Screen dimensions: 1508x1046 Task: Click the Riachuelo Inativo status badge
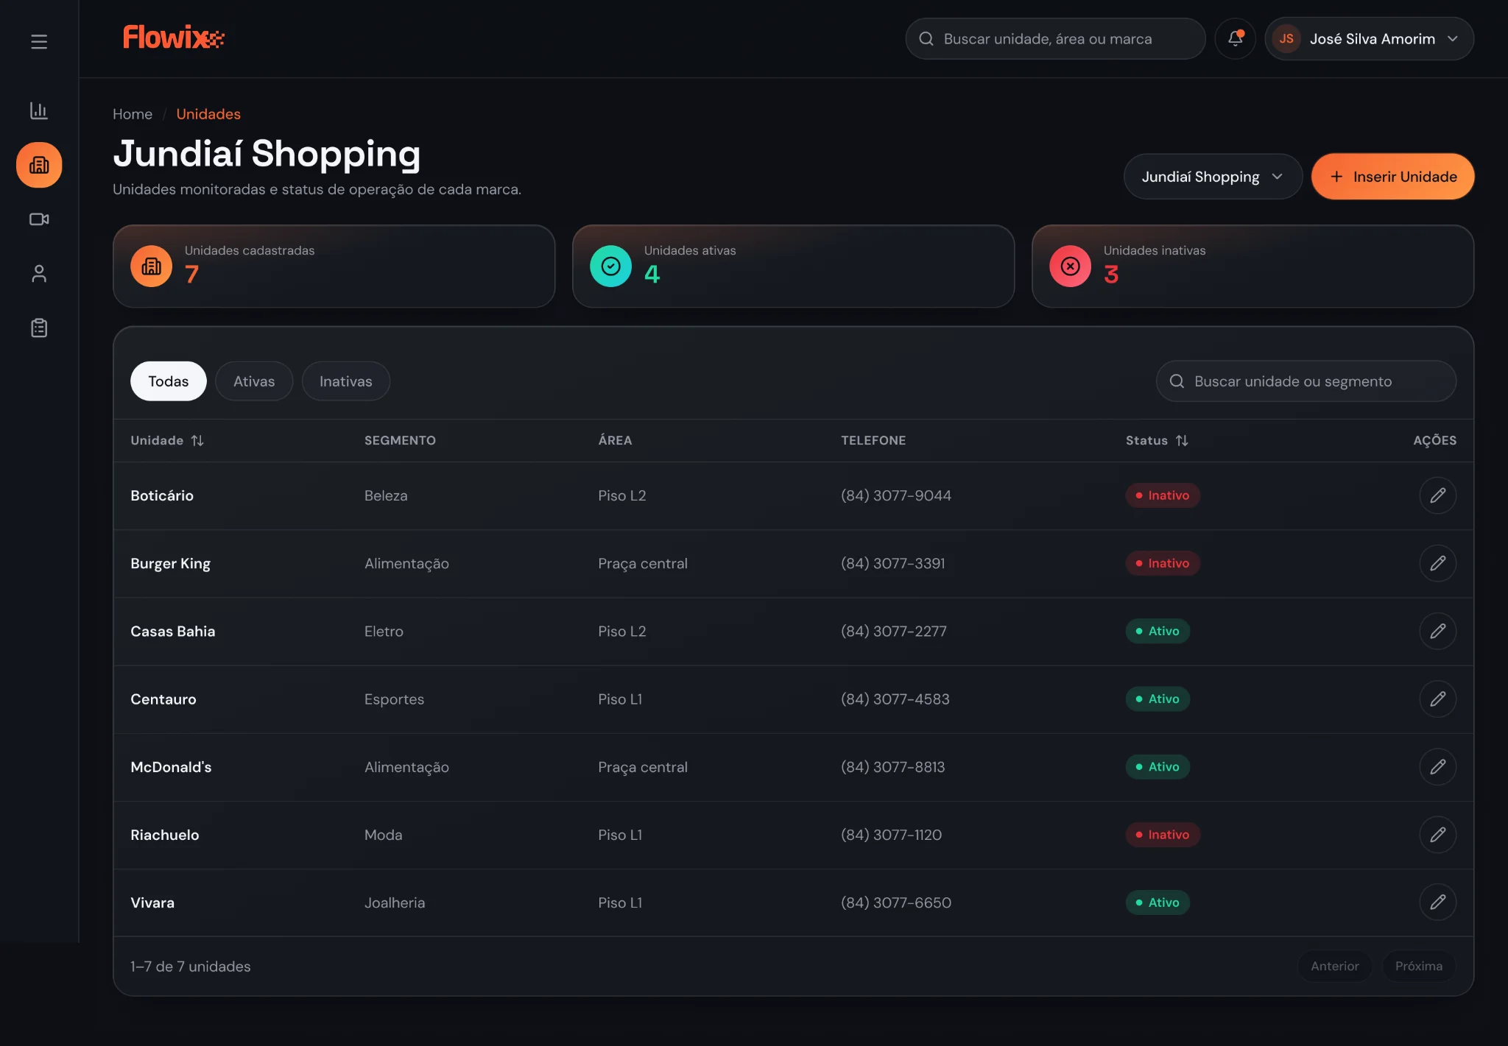tap(1163, 835)
